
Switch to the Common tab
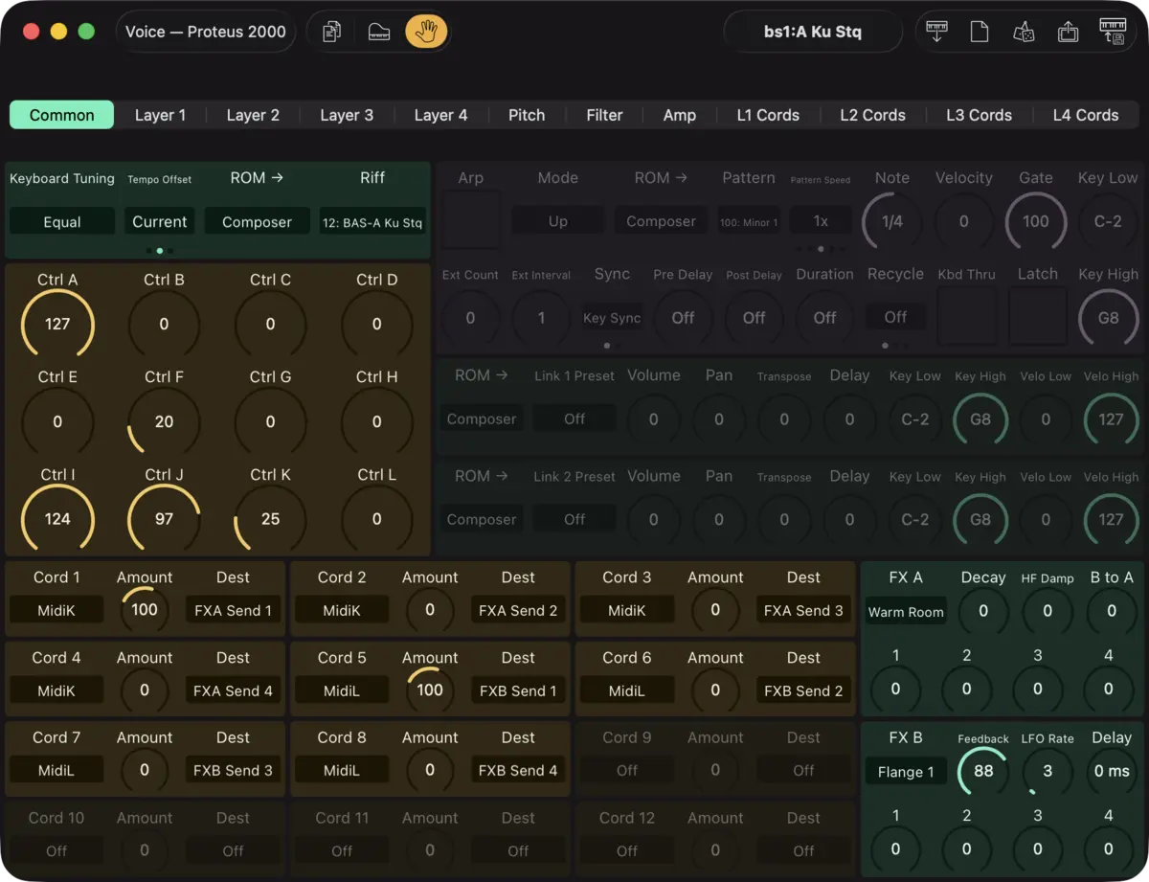[62, 115]
